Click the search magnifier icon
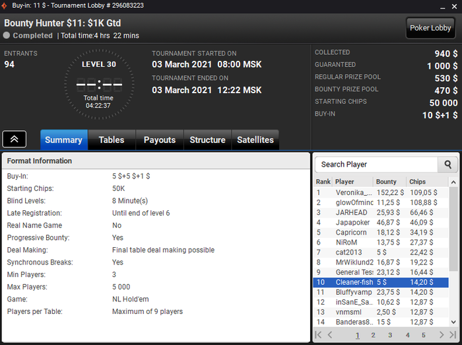The width and height of the screenshot is (462, 345). [x=447, y=165]
